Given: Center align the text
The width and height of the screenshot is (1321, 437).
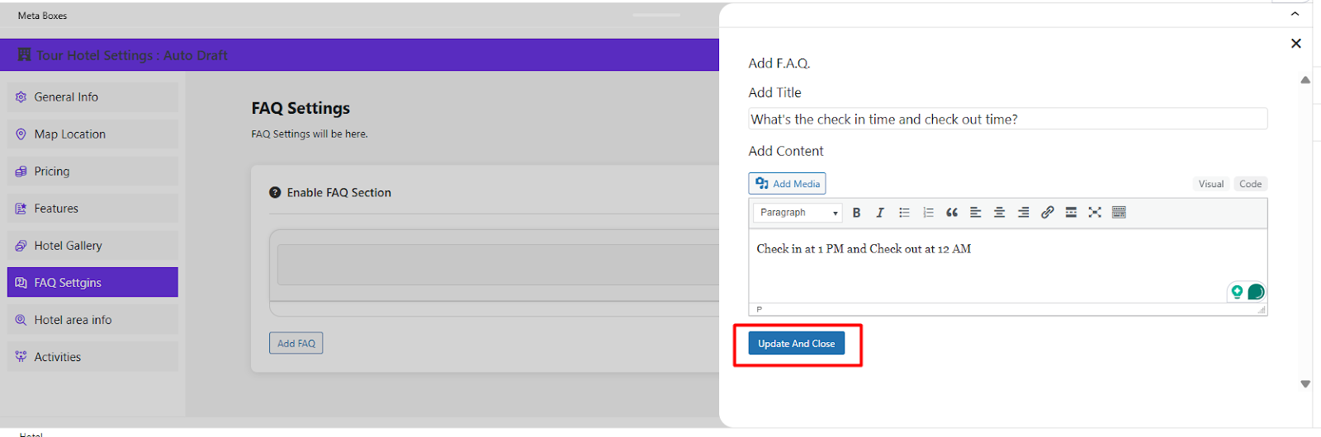Looking at the screenshot, I should (999, 213).
